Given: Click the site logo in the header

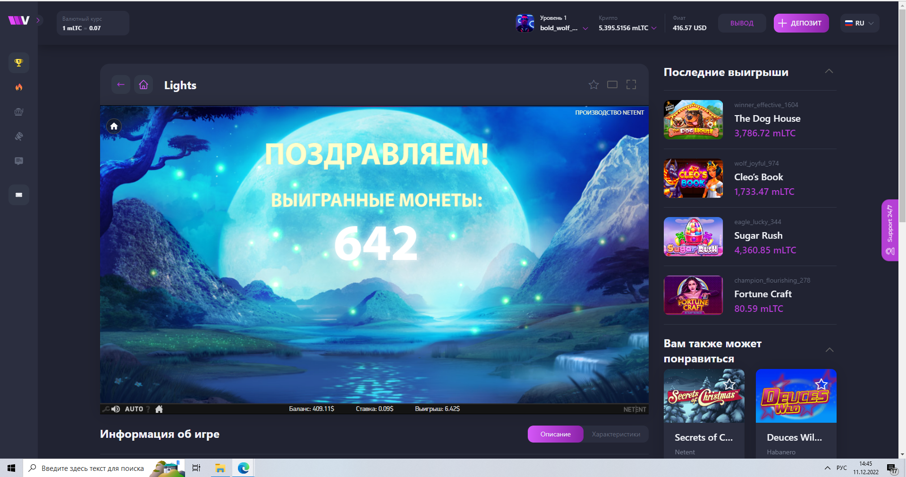Looking at the screenshot, I should click(x=19, y=20).
